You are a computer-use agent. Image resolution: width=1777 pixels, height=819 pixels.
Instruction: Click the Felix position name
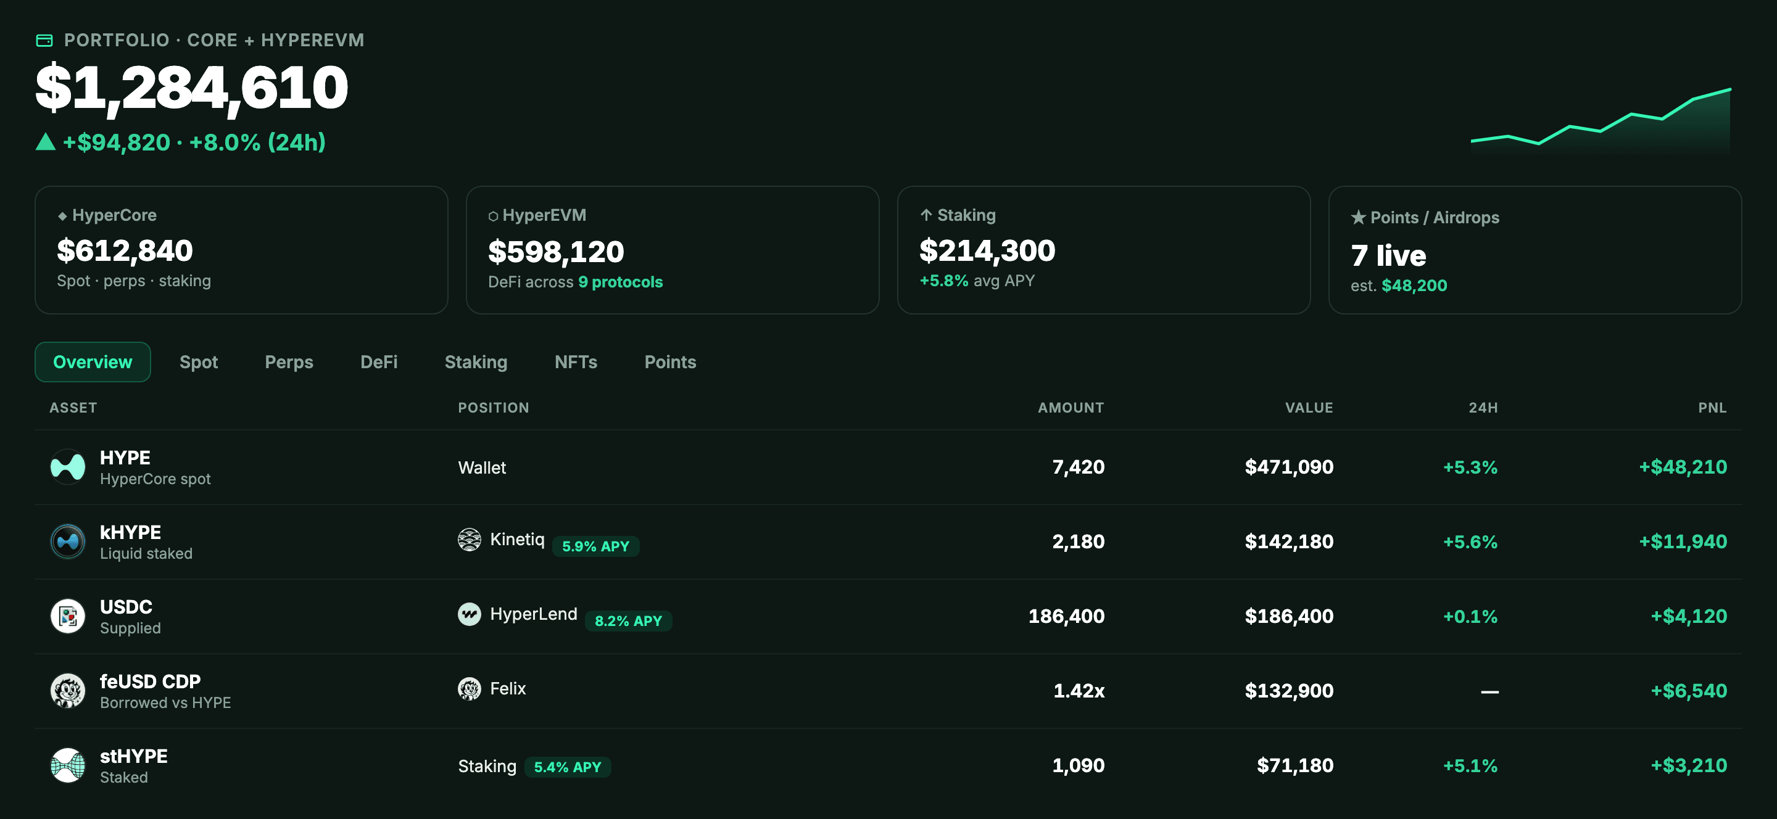point(508,688)
